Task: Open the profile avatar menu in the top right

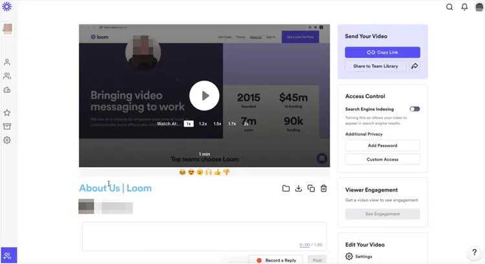Action: 479,7
